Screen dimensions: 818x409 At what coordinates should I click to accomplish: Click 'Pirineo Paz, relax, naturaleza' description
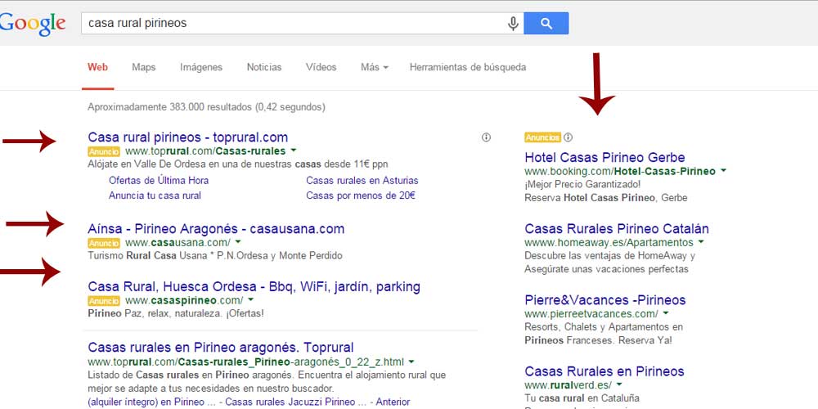(176, 313)
